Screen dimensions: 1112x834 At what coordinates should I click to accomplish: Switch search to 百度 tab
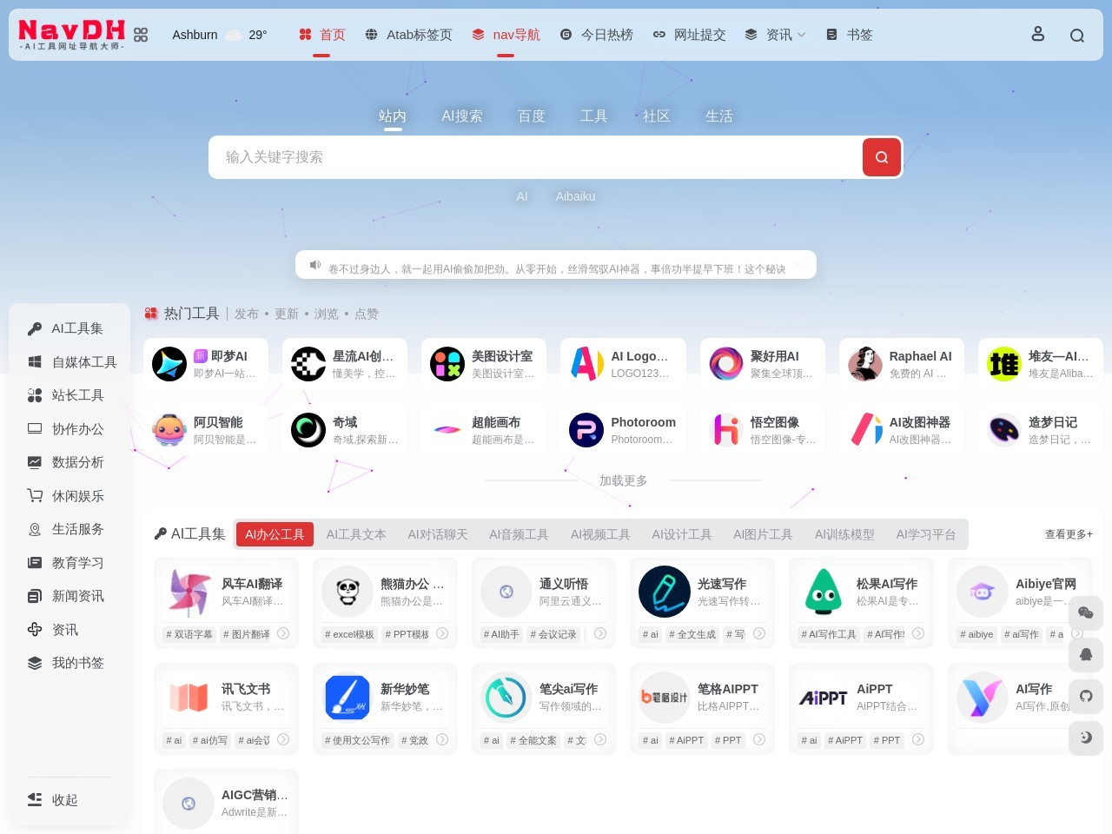(x=532, y=116)
